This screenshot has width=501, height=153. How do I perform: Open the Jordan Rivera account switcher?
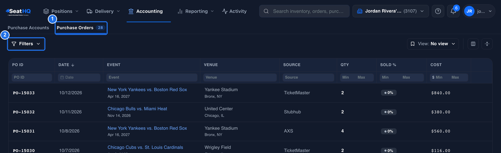point(391,11)
